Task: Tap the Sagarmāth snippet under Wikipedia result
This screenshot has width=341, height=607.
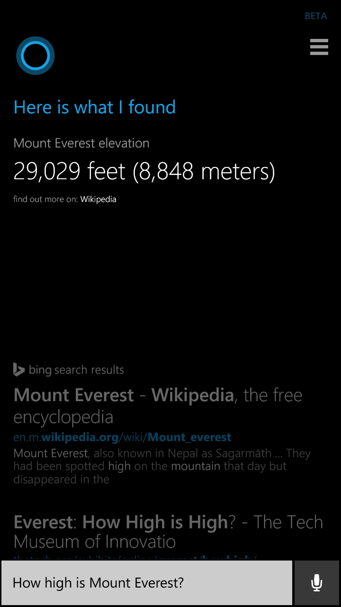Action: 162,466
